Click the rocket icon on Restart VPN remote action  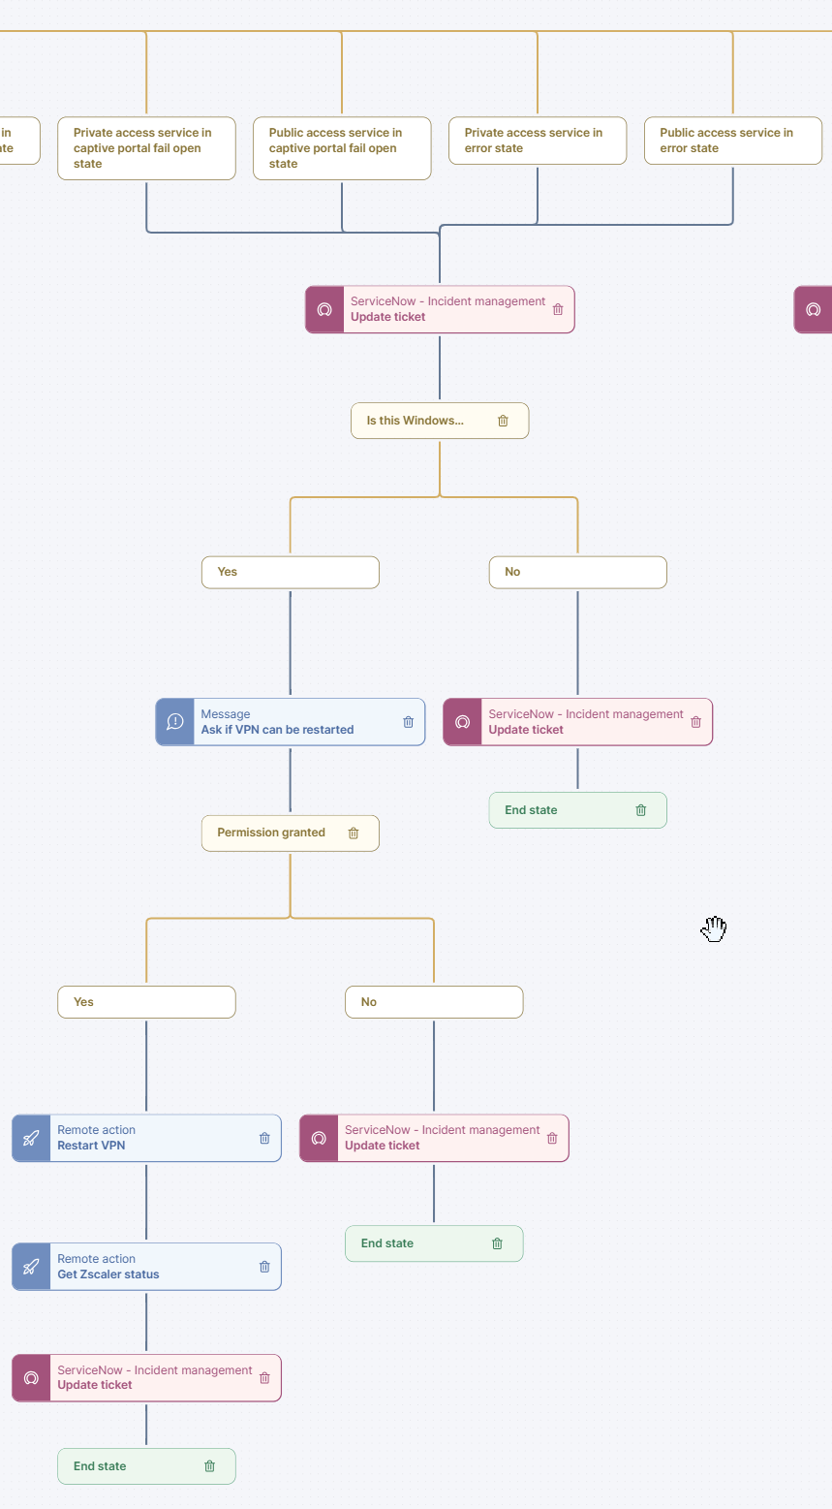[x=30, y=1138]
